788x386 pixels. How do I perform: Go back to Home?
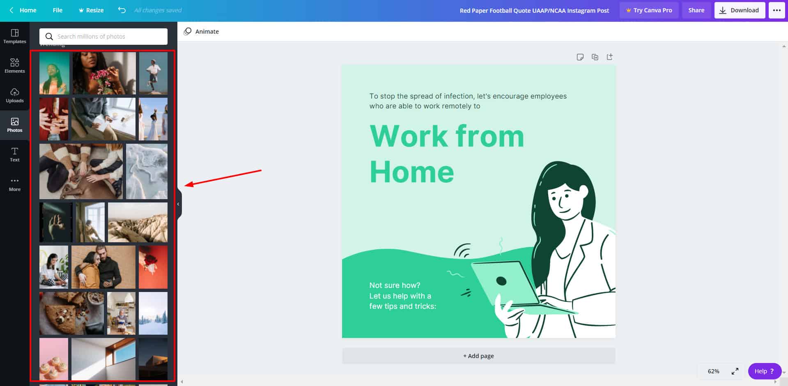23,10
